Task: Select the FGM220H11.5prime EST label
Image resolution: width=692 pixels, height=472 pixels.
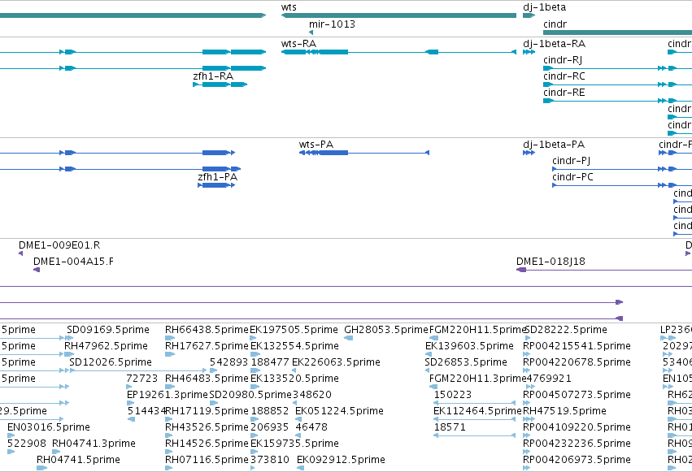Action: coord(477,330)
